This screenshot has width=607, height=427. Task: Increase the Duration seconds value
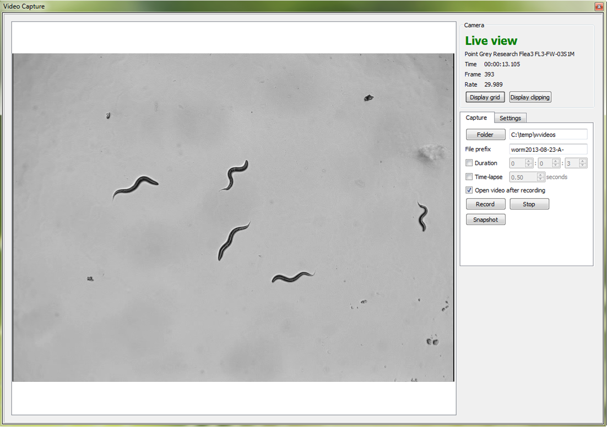click(583, 161)
